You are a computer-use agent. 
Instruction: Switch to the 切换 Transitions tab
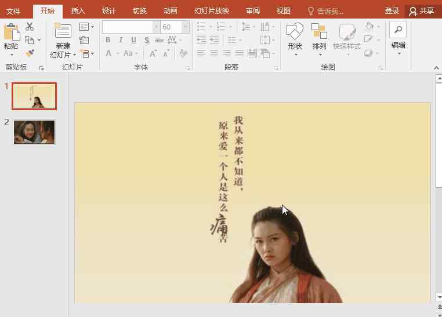(x=140, y=11)
